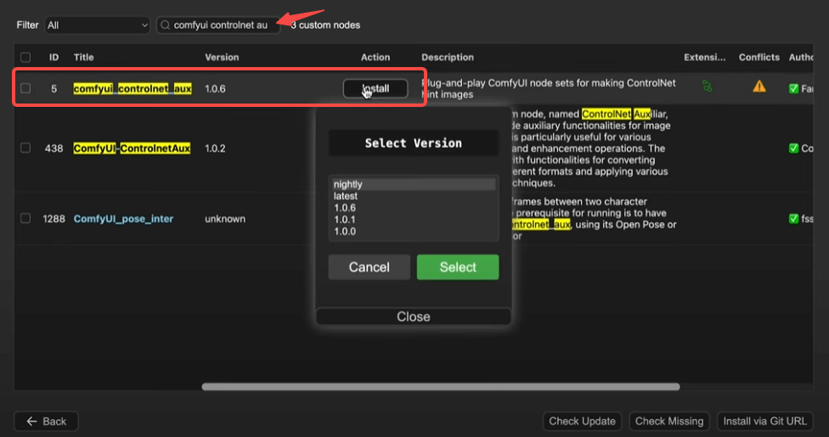Check the box for comfyui_controlnet_aux row
This screenshot has width=829, height=437.
(x=25, y=88)
